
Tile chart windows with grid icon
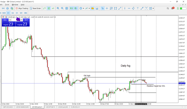pos(67,8)
